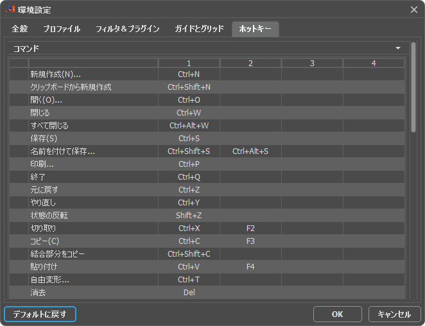Image resolution: width=425 pixels, height=326 pixels.
Task: Click the デフォルトに戻す button
Action: tap(40, 314)
